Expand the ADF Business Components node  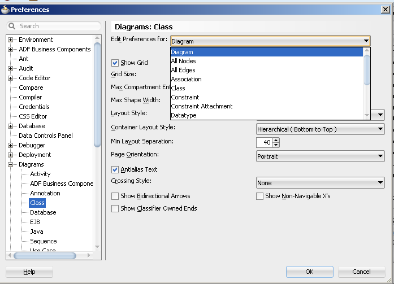(x=10, y=50)
